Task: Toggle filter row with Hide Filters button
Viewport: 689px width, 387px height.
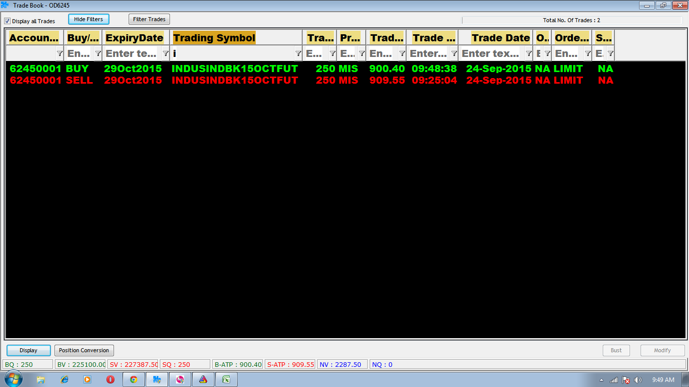Action: point(88,19)
